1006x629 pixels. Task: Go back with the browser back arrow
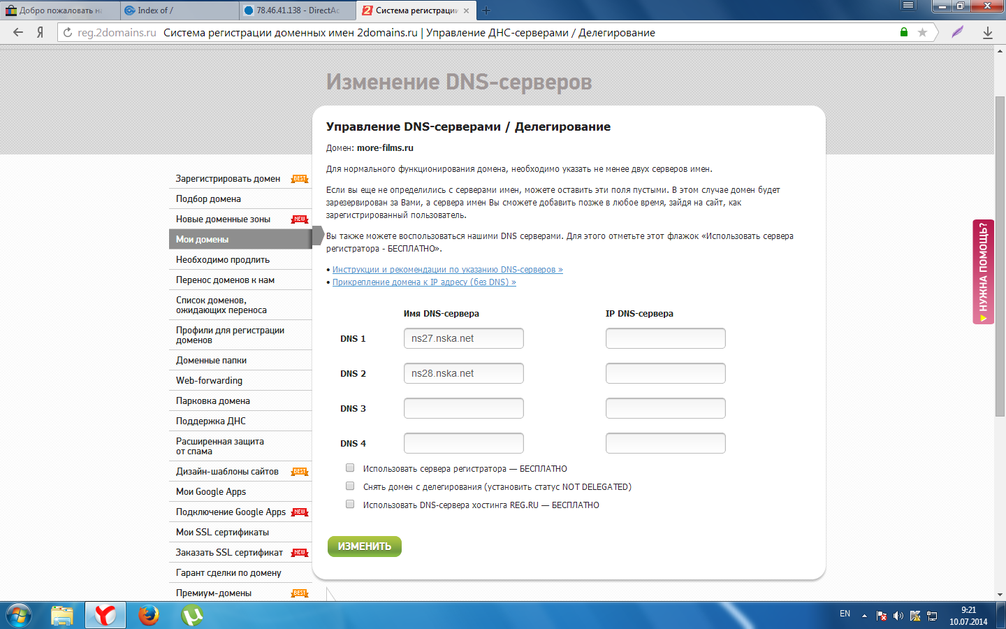(18, 32)
